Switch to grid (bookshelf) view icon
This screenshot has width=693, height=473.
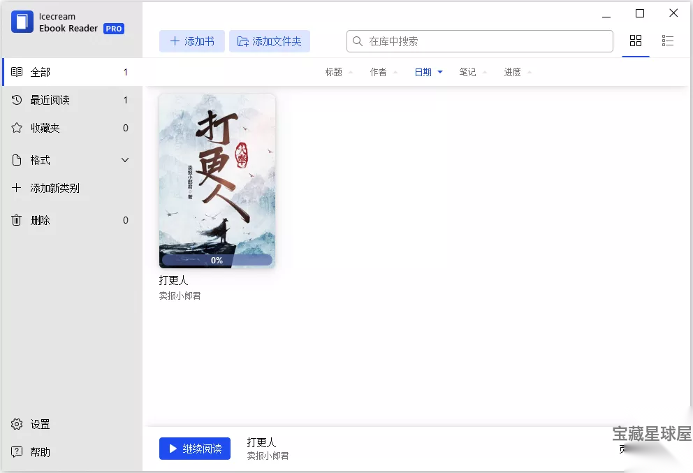[636, 41]
